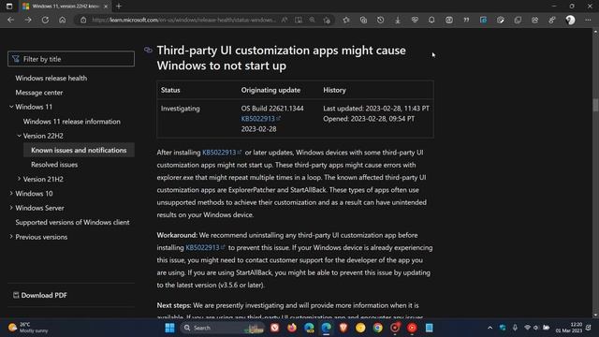Open Edge Settings and more menu
599x337 pixels.
point(588,20)
